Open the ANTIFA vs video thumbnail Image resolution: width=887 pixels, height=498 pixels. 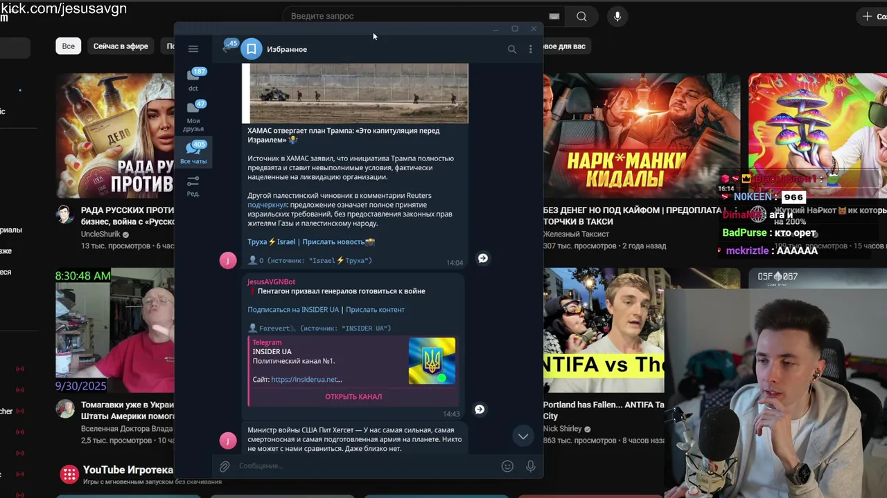click(x=604, y=331)
